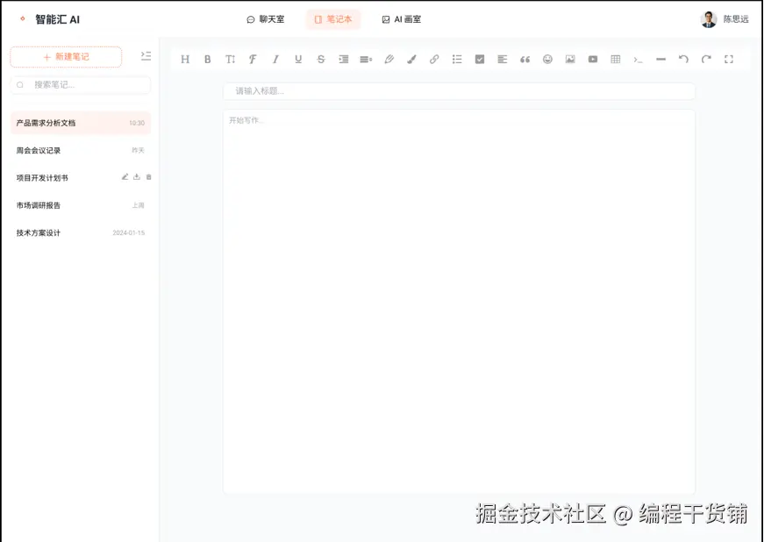The image size is (764, 542).
Task: Open the background color brush tool
Action: [411, 60]
